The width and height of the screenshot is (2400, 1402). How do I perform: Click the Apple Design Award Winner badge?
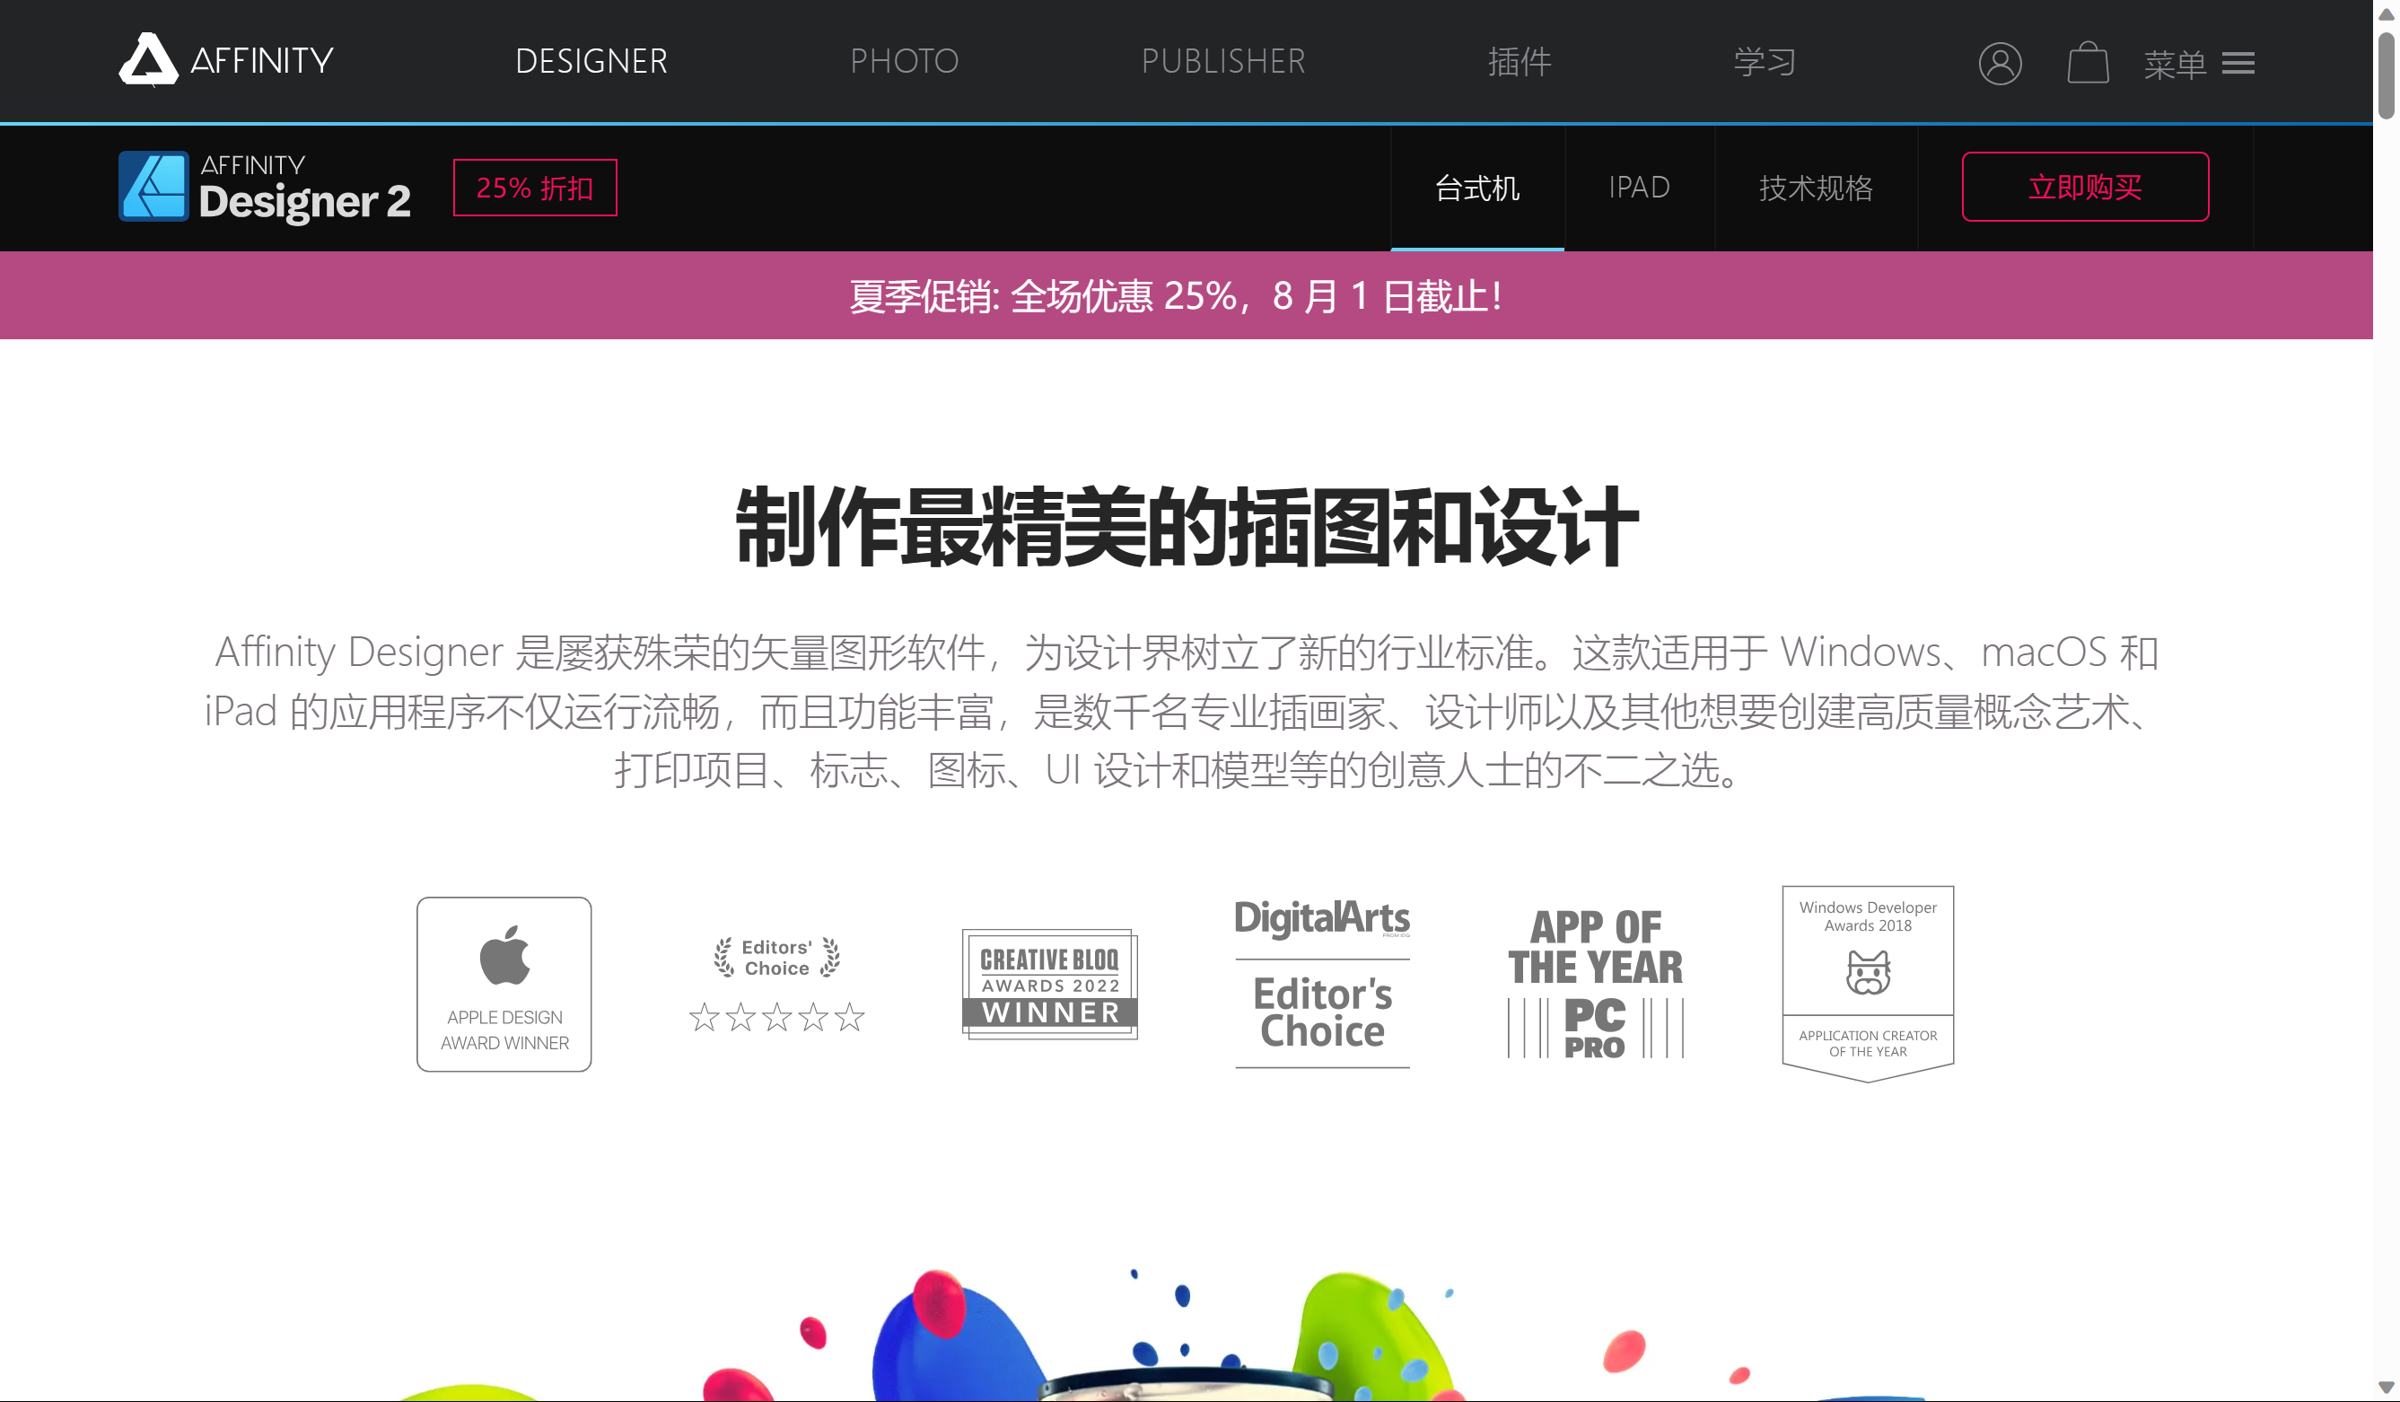pos(504,984)
